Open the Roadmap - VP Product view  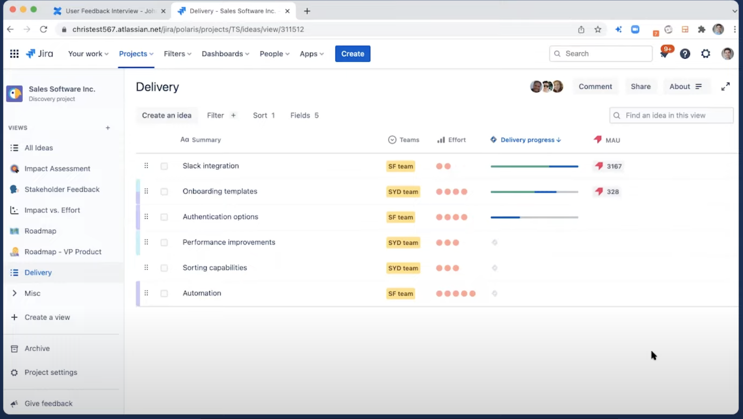pyautogui.click(x=63, y=252)
